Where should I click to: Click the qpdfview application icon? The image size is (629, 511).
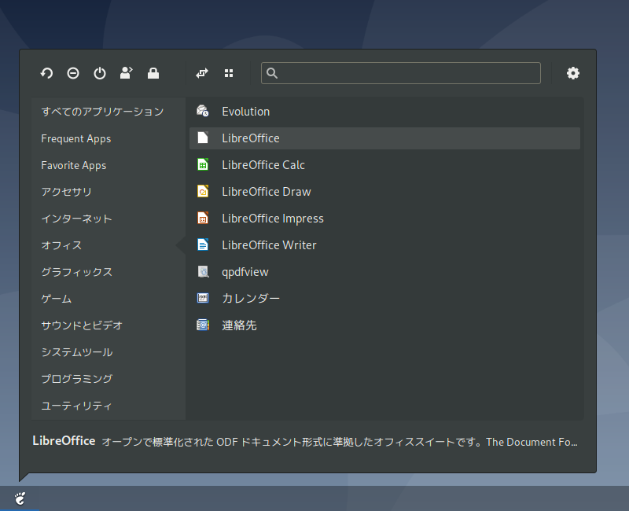click(203, 271)
